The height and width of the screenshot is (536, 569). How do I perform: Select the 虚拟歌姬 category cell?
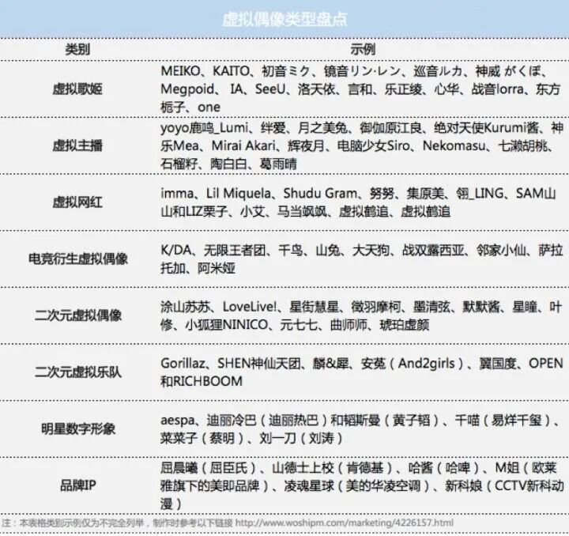(77, 89)
